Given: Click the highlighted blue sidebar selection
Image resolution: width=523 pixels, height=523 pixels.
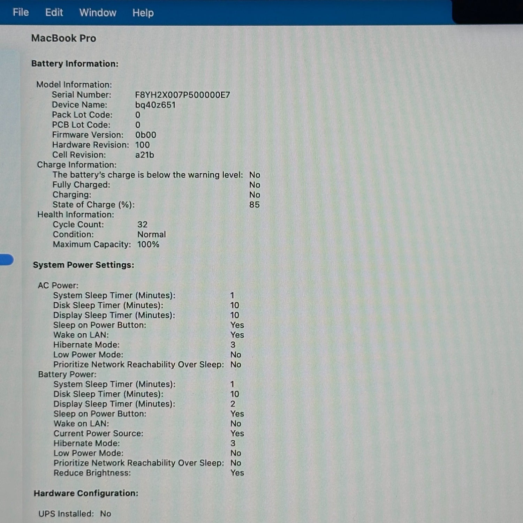Looking at the screenshot, I should click(x=6, y=260).
